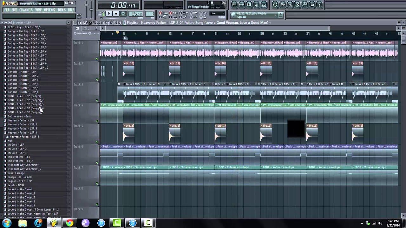Open the CHANNELS menu
The image size is (406, 228).
click(x=26, y=10)
